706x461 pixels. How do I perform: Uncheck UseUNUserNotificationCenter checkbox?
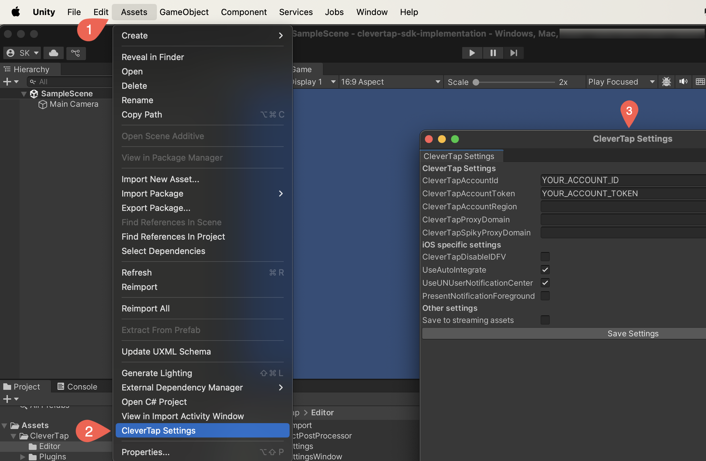(545, 283)
